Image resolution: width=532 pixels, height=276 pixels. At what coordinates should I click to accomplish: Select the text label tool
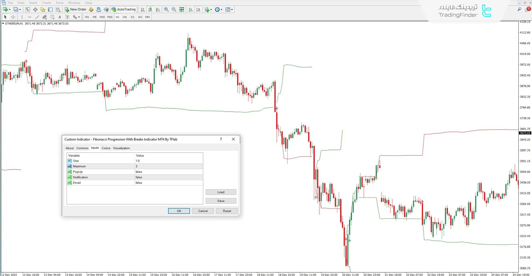67,17
